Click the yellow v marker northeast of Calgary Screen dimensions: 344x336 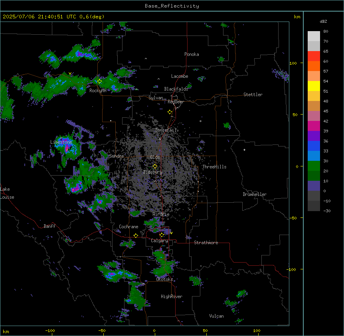[x=171, y=233]
